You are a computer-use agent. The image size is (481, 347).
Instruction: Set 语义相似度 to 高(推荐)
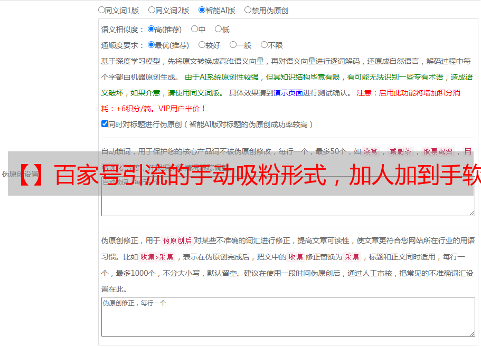pyautogui.click(x=151, y=29)
